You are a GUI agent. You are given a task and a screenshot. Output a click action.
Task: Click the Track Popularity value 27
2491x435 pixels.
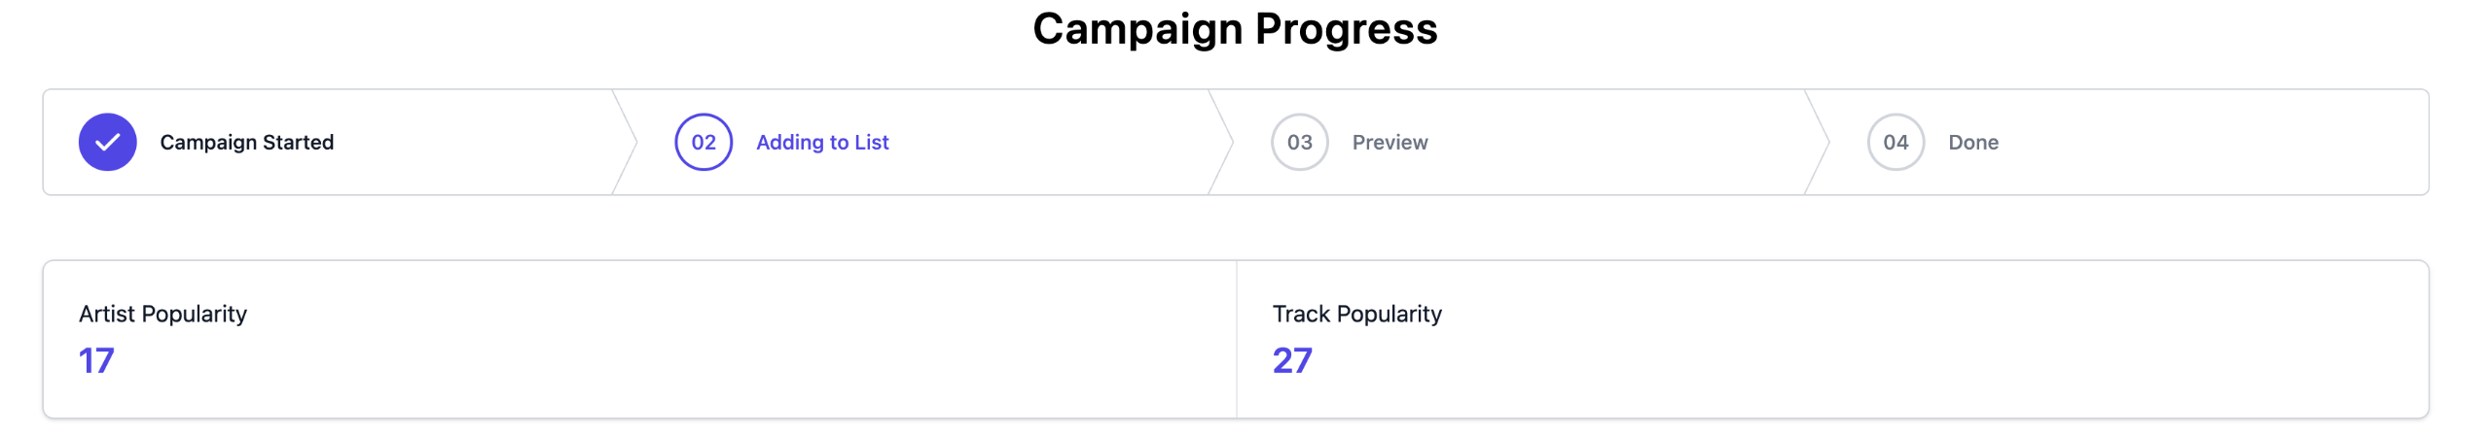pyautogui.click(x=1291, y=360)
